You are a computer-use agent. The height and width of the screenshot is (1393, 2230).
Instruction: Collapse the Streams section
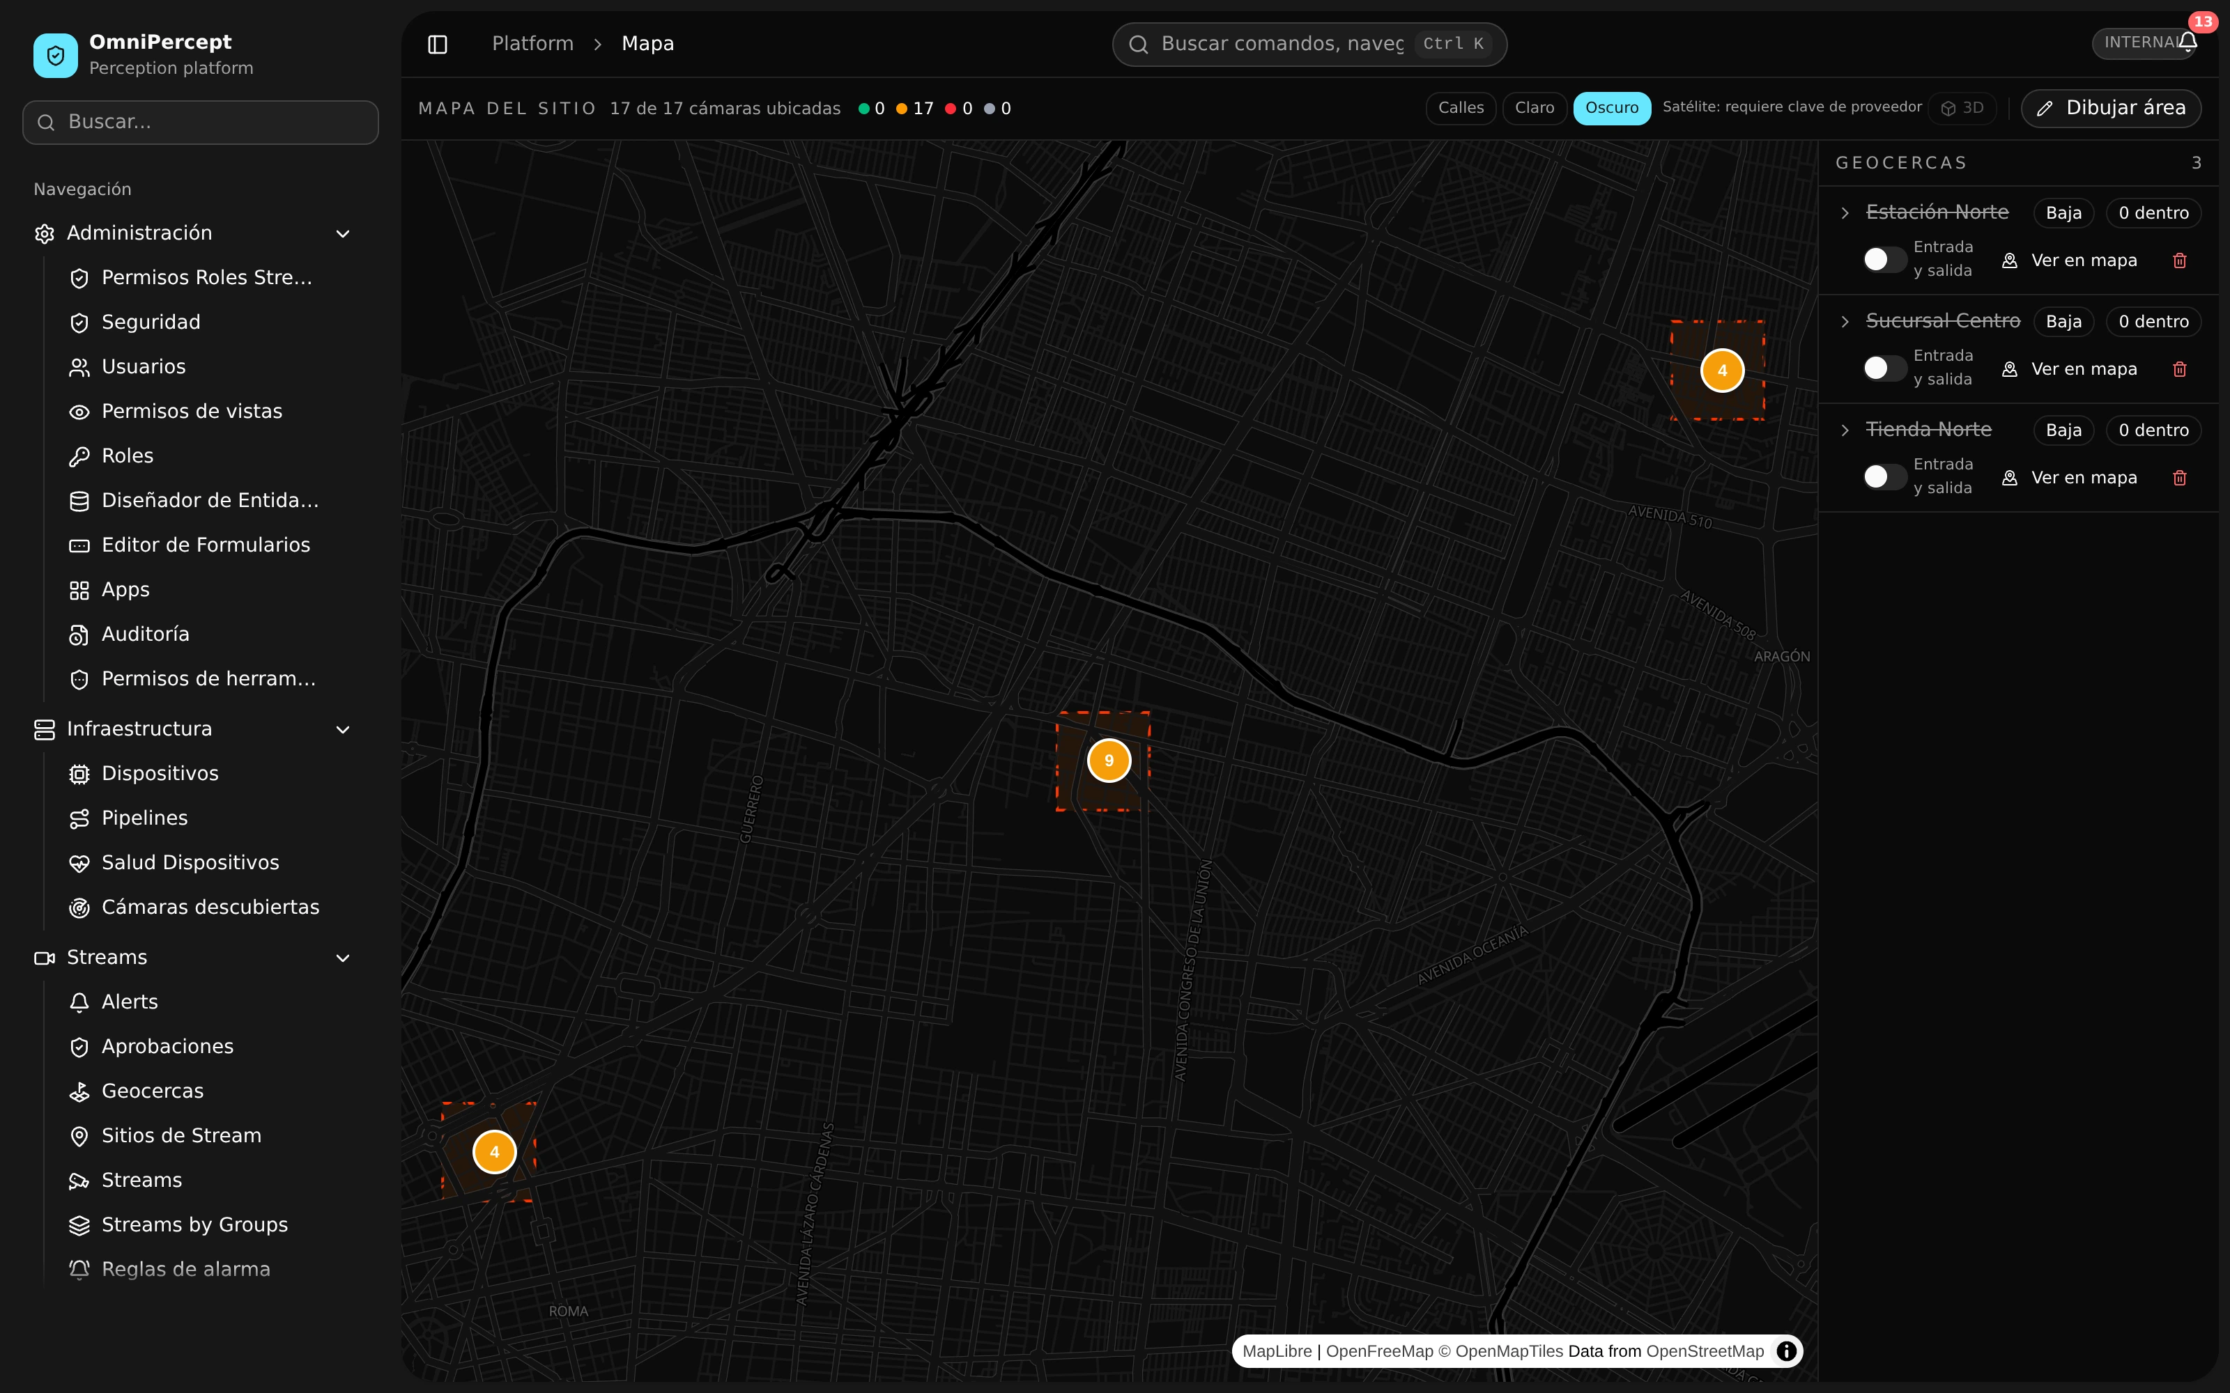[x=343, y=958]
